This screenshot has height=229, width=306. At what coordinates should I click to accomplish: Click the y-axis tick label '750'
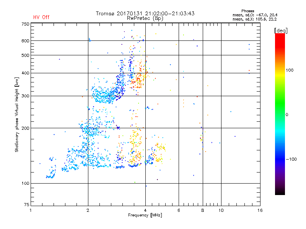(25, 24)
